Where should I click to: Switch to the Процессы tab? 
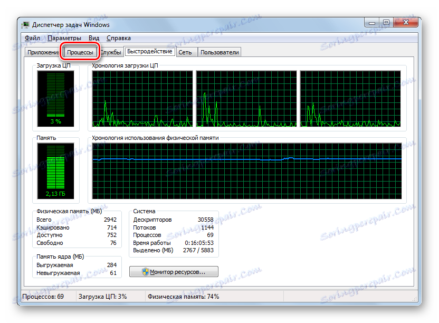[x=80, y=52]
